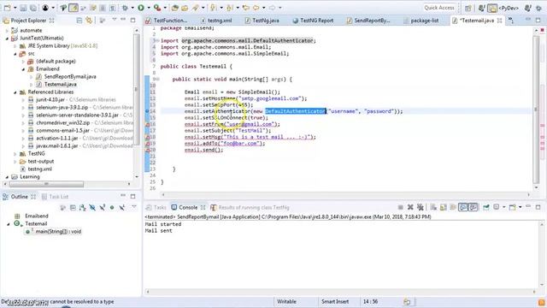Viewport: 547px width, 308px height.
Task: Click the Back navigation arrow icon
Action: point(256,8)
